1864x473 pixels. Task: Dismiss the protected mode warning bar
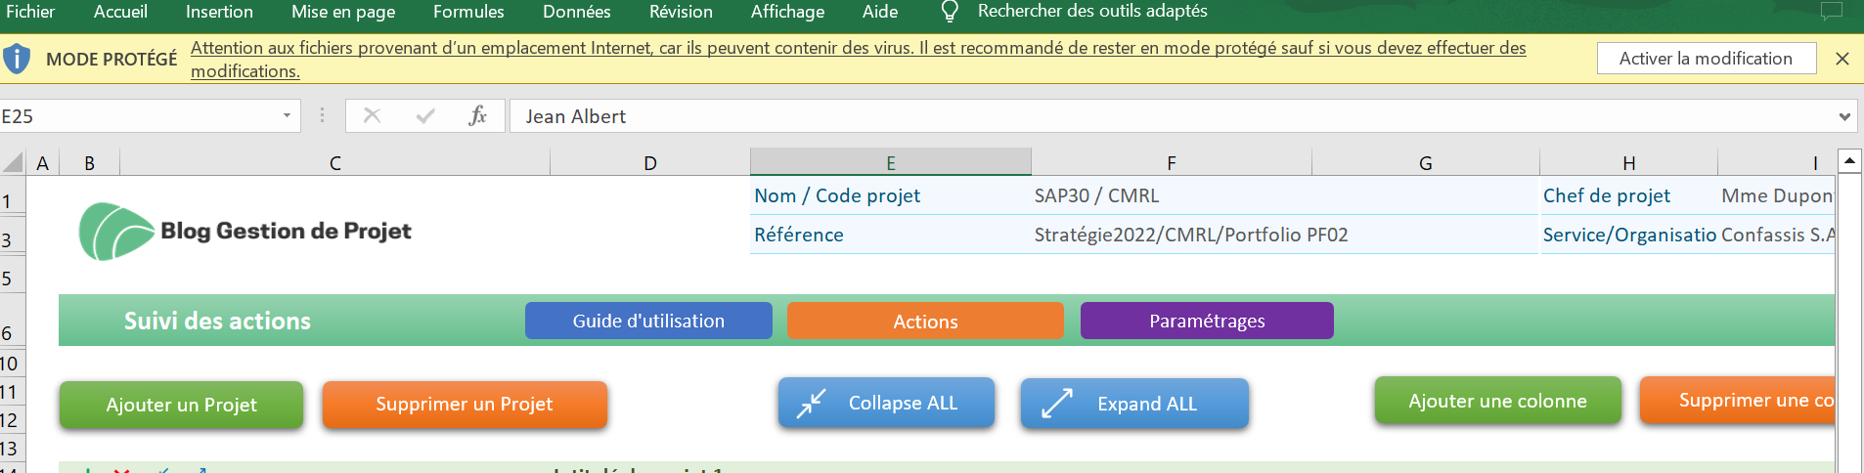(1842, 59)
